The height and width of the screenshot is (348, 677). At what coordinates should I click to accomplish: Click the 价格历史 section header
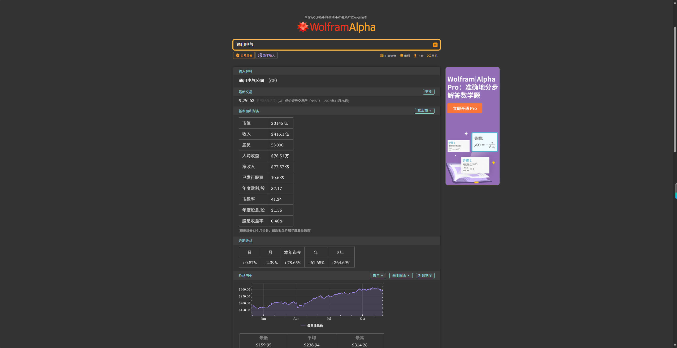click(245, 276)
